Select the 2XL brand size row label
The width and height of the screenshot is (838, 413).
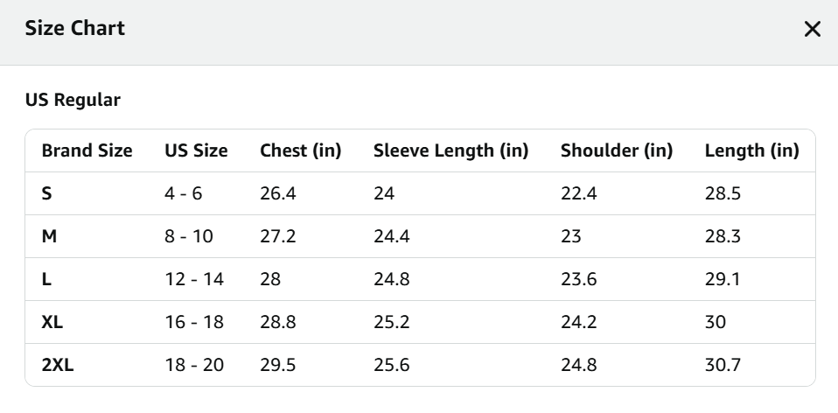58,365
